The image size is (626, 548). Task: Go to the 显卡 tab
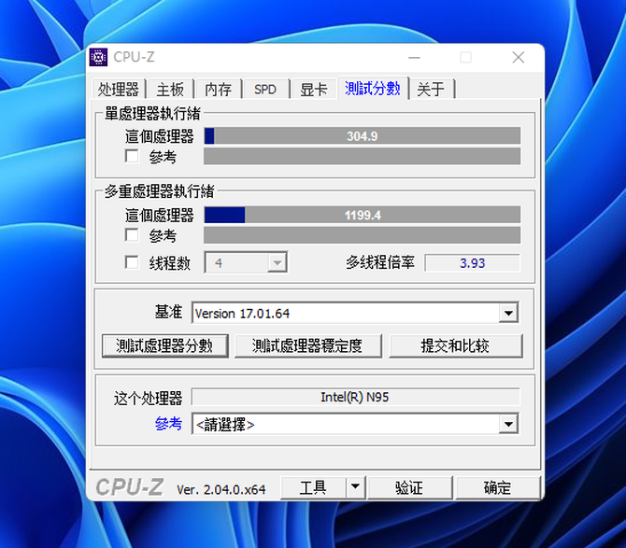(313, 89)
